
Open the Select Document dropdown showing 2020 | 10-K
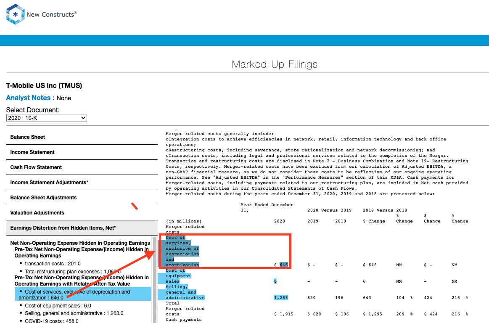[x=47, y=118]
